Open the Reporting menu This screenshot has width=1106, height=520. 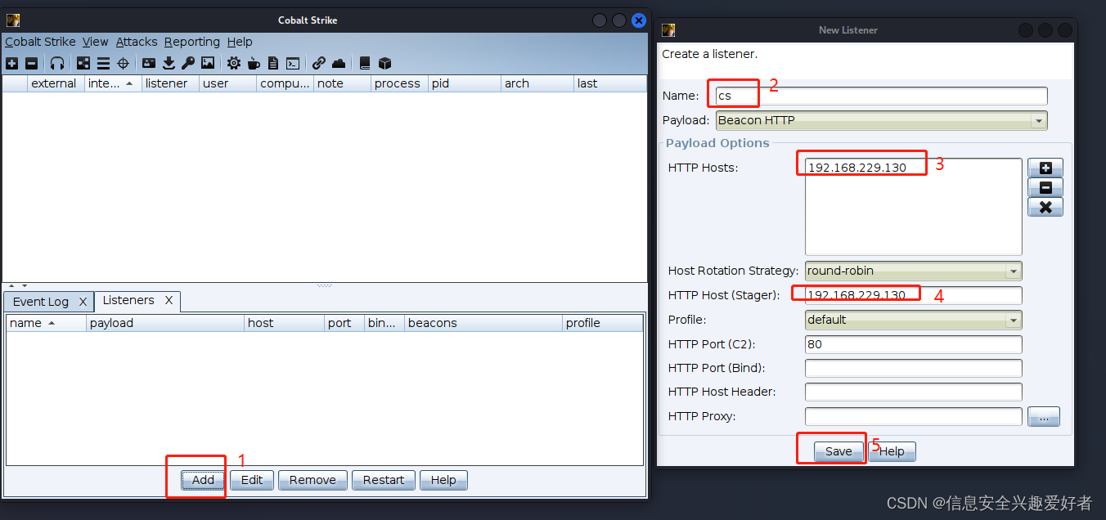tap(191, 42)
